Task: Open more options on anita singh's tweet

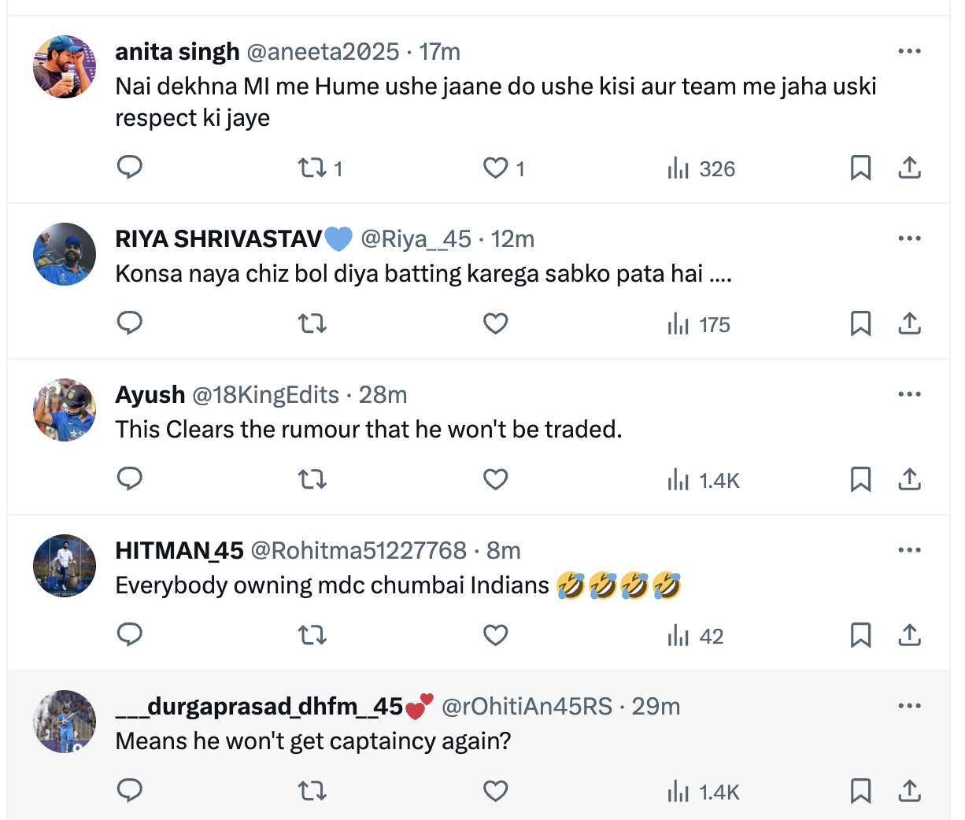Action: (x=909, y=51)
